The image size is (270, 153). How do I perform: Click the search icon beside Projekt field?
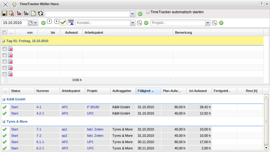coord(215,23)
